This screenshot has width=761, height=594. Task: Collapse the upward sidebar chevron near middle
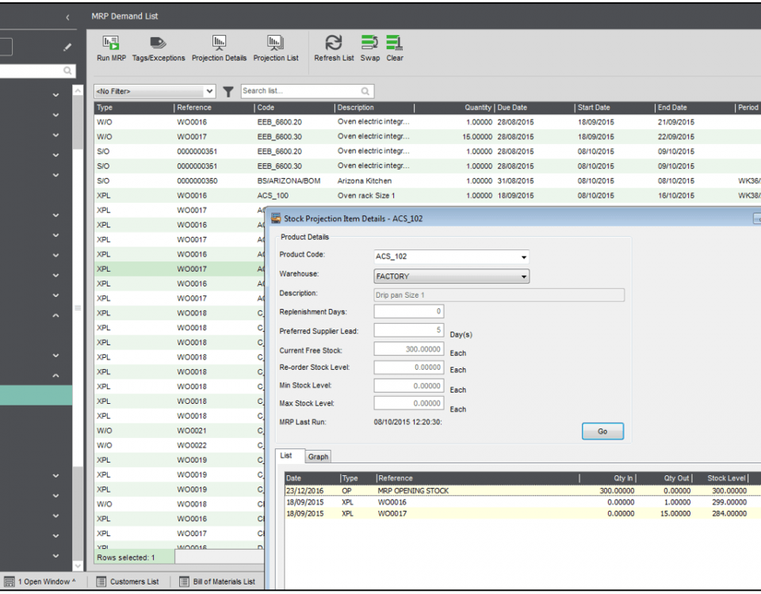(55, 315)
